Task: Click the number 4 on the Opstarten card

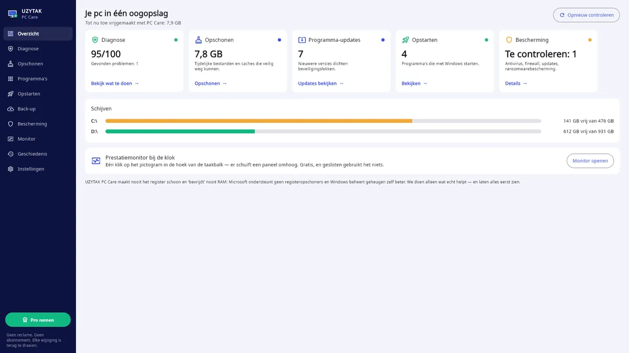Action: 404,54
